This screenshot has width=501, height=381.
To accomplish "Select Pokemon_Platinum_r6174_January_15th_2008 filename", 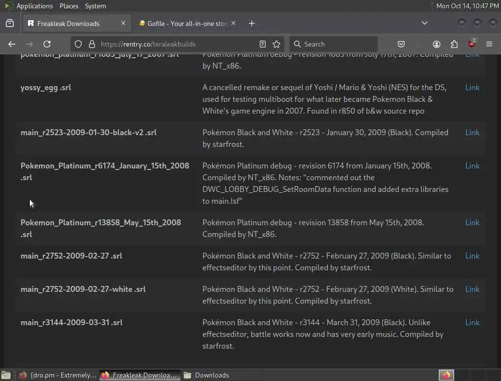I will pyautogui.click(x=105, y=171).
